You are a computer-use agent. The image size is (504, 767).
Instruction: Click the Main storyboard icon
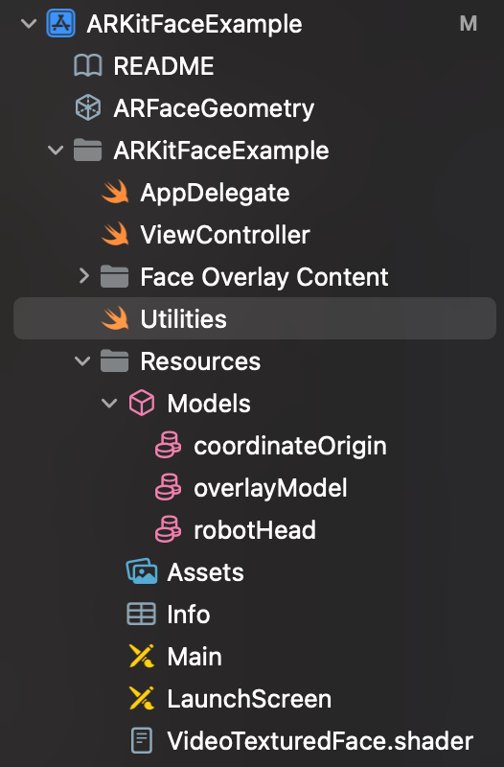[142, 657]
